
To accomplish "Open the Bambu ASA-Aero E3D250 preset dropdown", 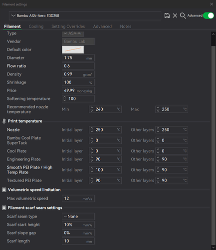I will point(85,15).
